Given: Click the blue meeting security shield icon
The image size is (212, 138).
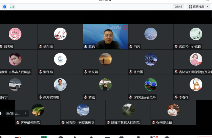Looking at the screenshot, I should click(5, 6).
